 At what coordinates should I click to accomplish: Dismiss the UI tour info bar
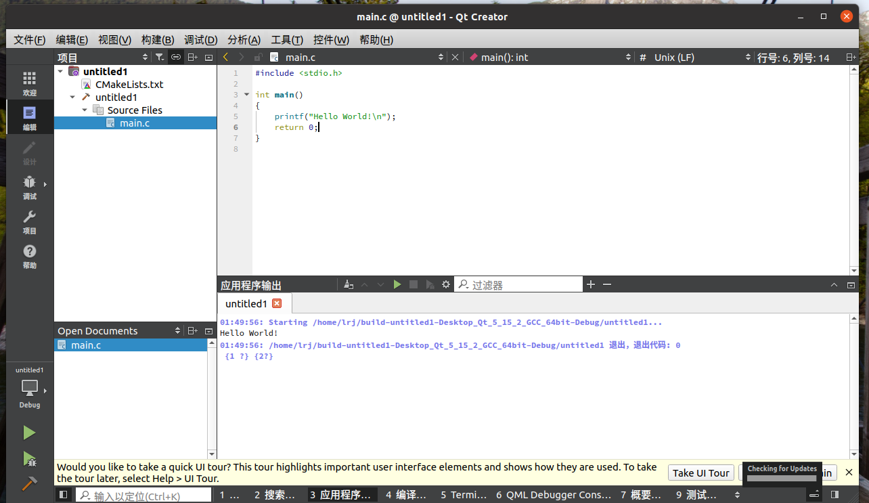point(849,473)
